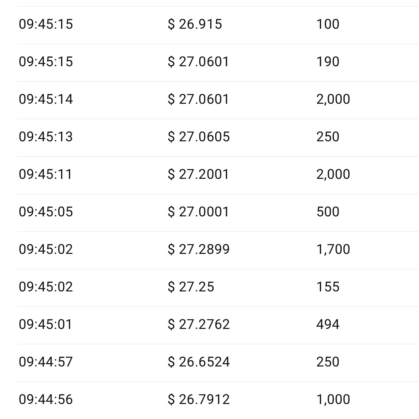Click the 190 share volume cell
419x419 pixels.
pyautogui.click(x=328, y=62)
